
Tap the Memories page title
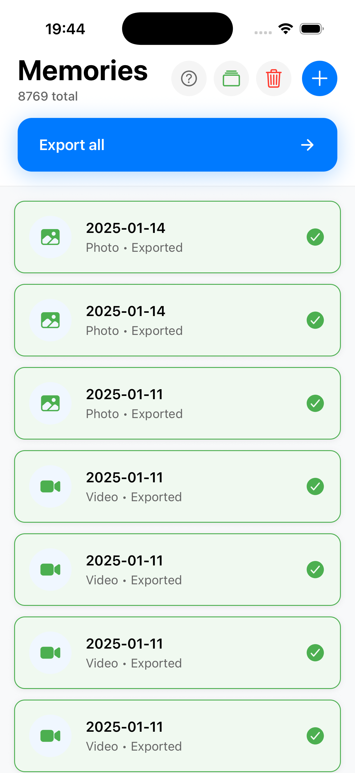click(83, 71)
